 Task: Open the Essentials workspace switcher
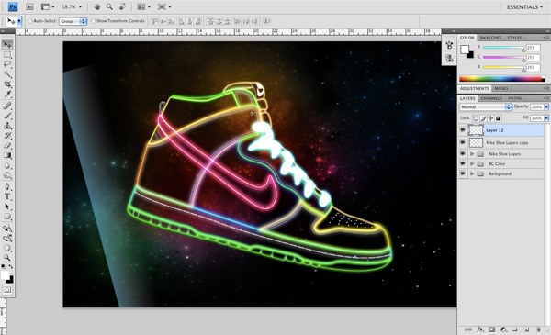pos(524,7)
